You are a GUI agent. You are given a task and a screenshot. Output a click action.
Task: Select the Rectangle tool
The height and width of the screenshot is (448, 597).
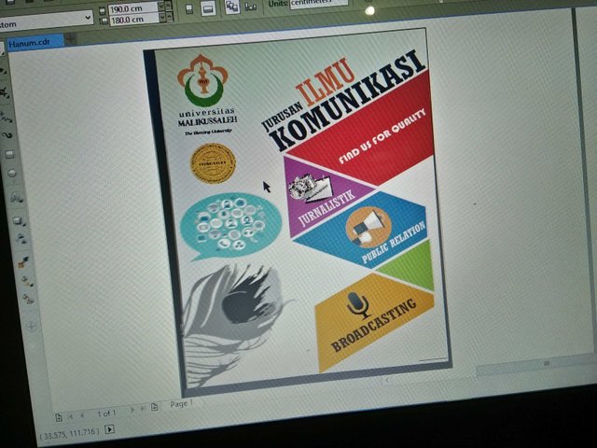9,154
